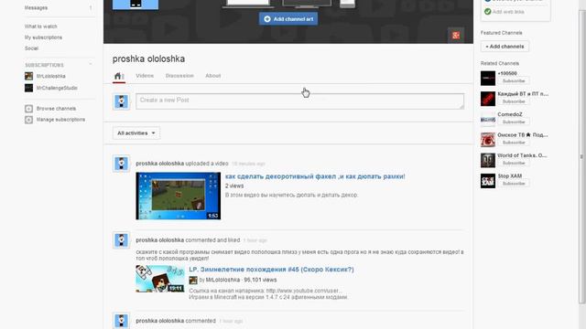Click proshka ololoshka name in uploaded entry
The image size is (586, 329).
(160, 164)
